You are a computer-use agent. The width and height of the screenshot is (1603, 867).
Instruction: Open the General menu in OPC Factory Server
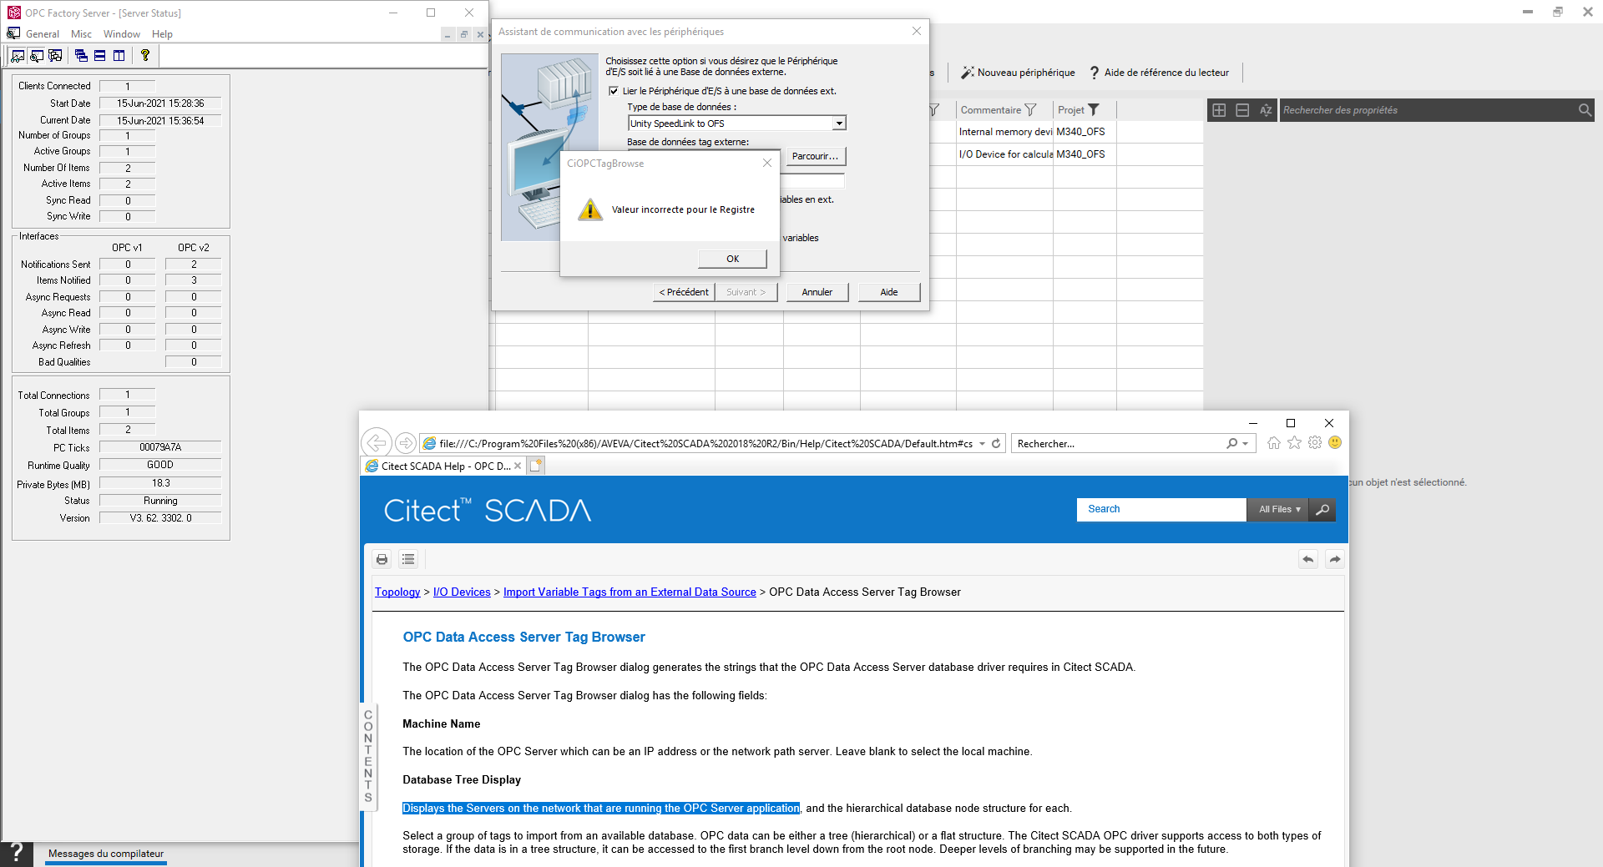pos(43,34)
